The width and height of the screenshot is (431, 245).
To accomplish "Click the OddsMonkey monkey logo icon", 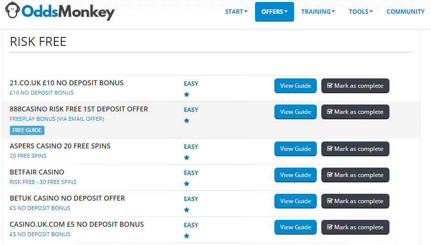I will click(13, 10).
